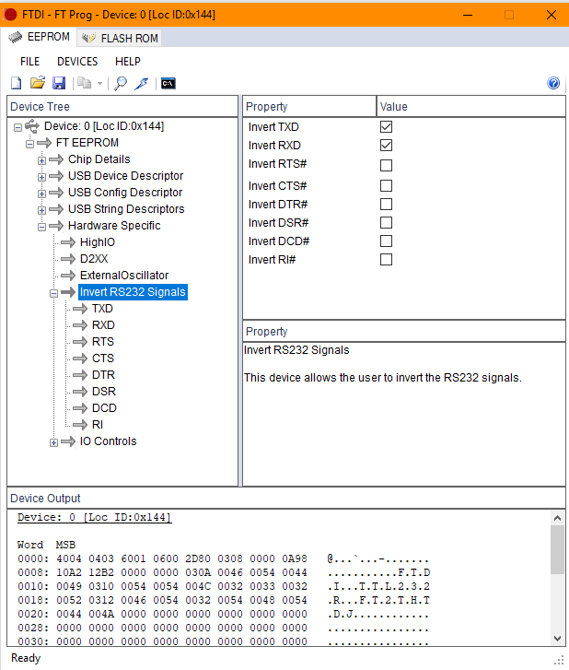Click the Ready status bar text
Viewport: 569px width, 670px height.
26,658
